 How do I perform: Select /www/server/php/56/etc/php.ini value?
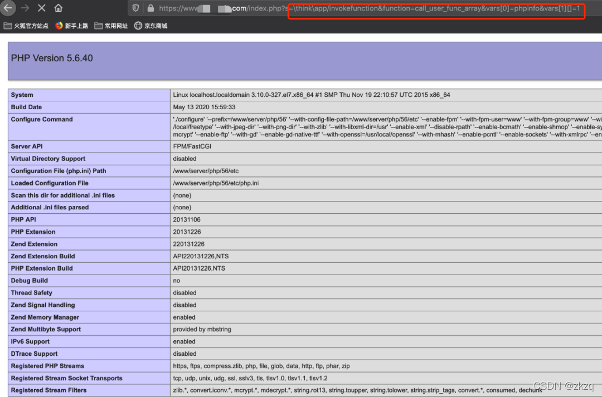click(216, 183)
